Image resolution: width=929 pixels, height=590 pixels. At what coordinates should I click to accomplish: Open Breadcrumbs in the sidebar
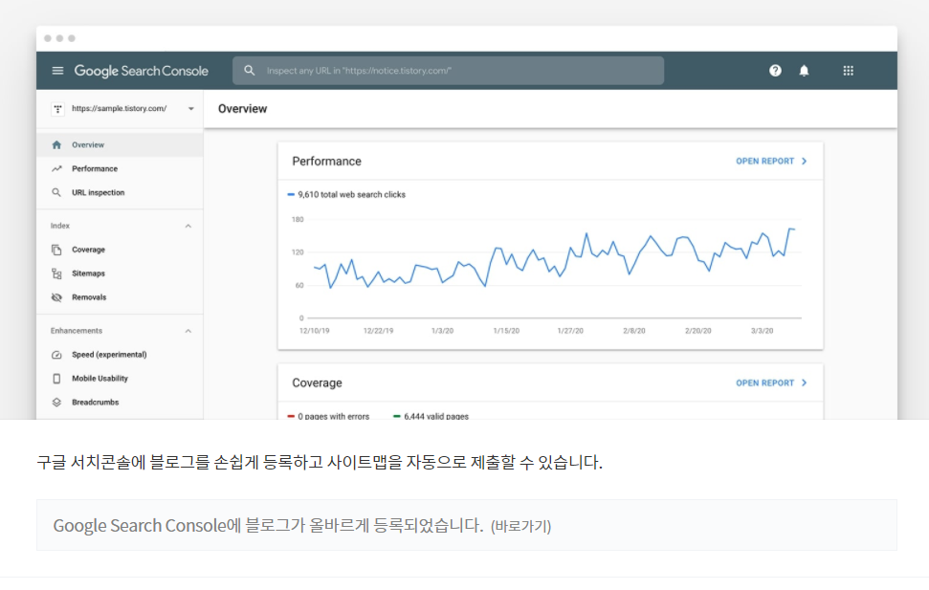click(x=120, y=403)
